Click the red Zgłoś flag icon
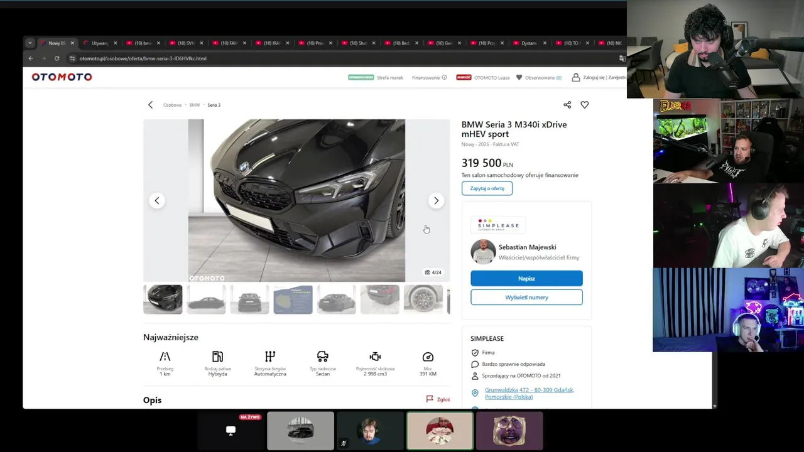 tap(430, 399)
